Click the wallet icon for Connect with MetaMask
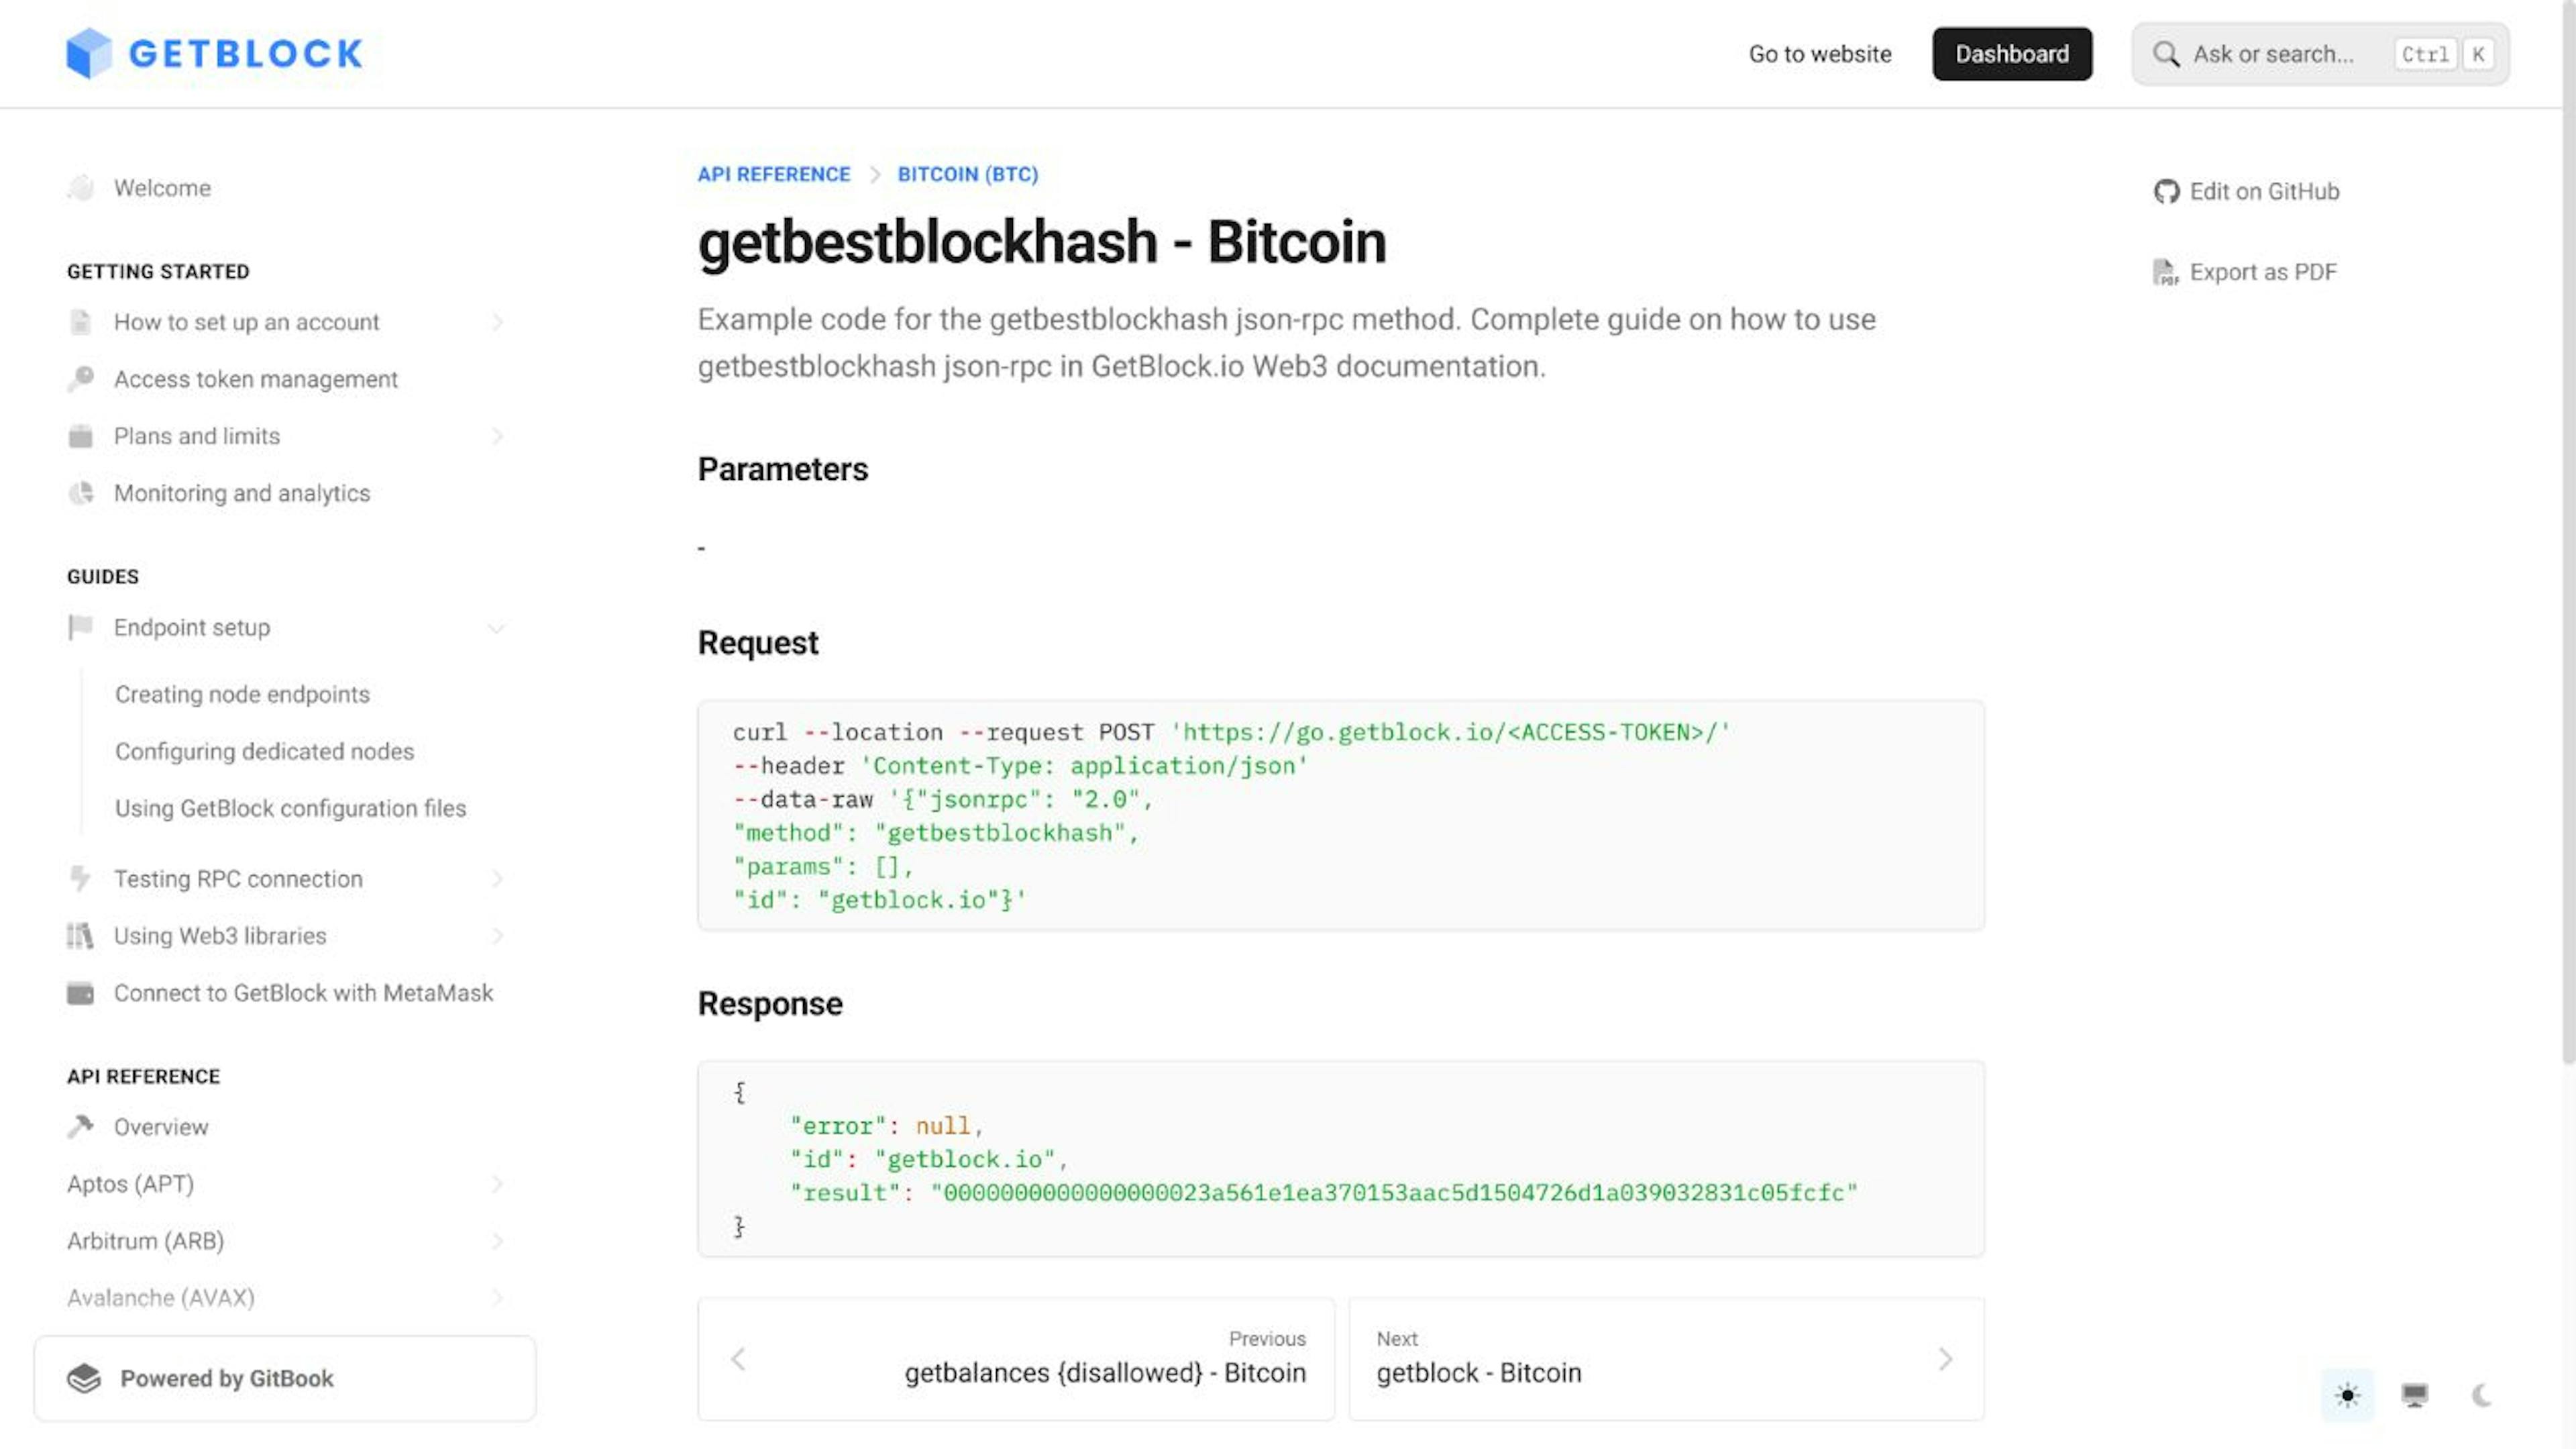This screenshot has width=2576, height=1449. [80, 993]
